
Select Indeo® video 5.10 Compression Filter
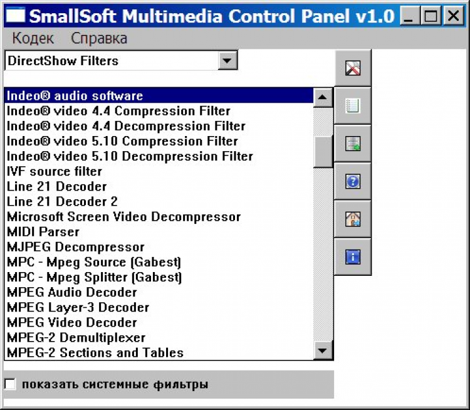point(159,141)
